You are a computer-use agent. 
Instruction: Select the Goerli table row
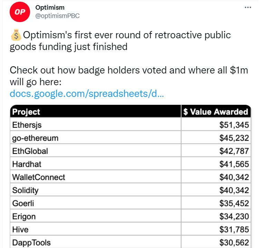click(23, 204)
